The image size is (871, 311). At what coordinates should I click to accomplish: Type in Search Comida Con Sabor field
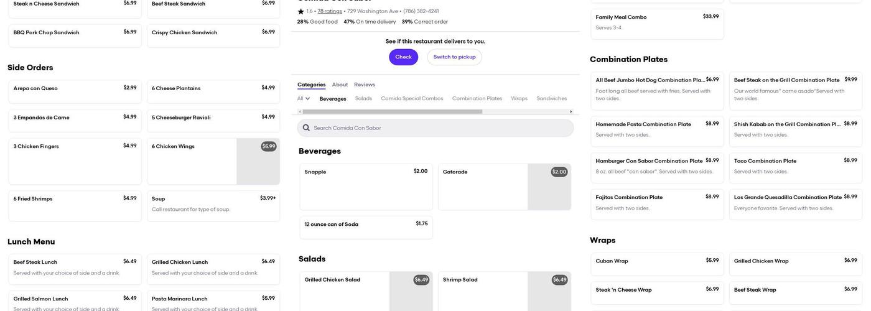440,128
